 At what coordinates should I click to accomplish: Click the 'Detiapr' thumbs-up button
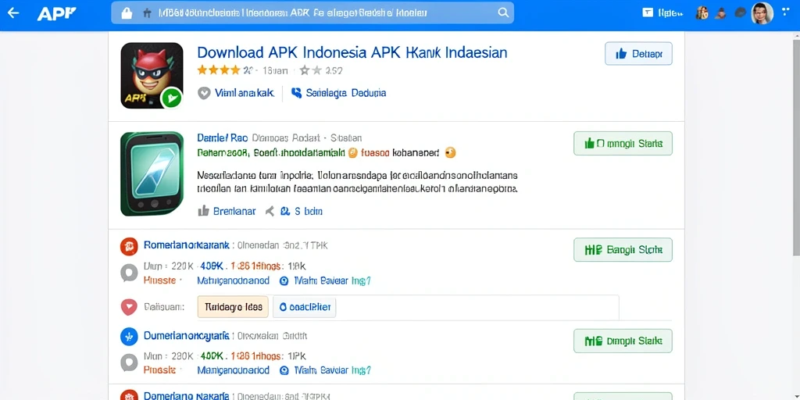638,54
